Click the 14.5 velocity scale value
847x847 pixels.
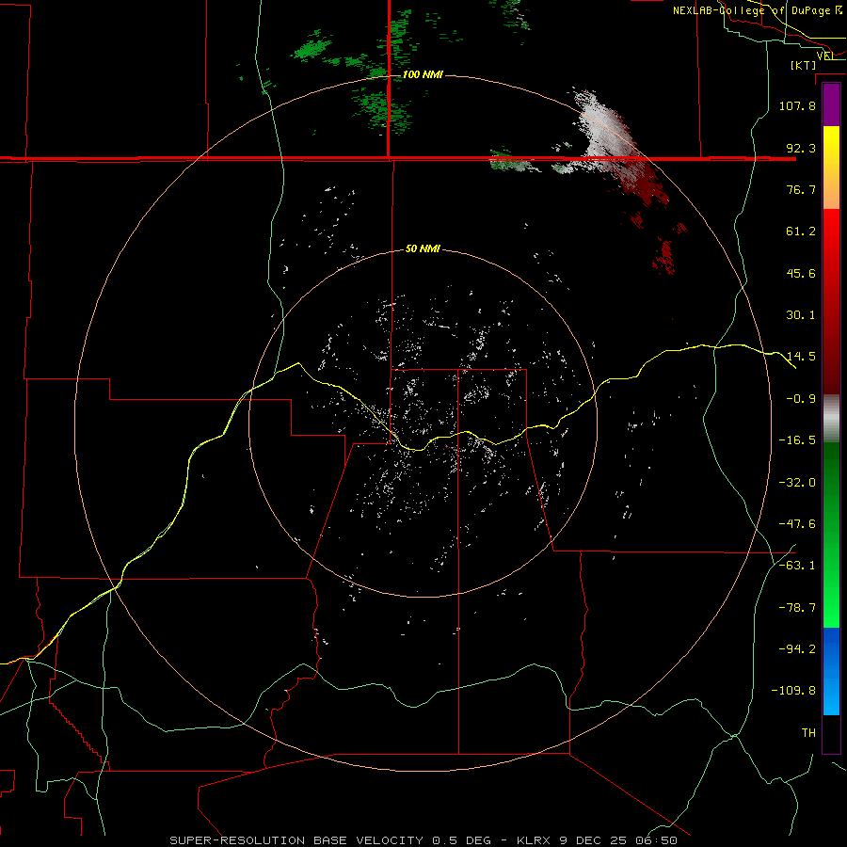tap(801, 357)
